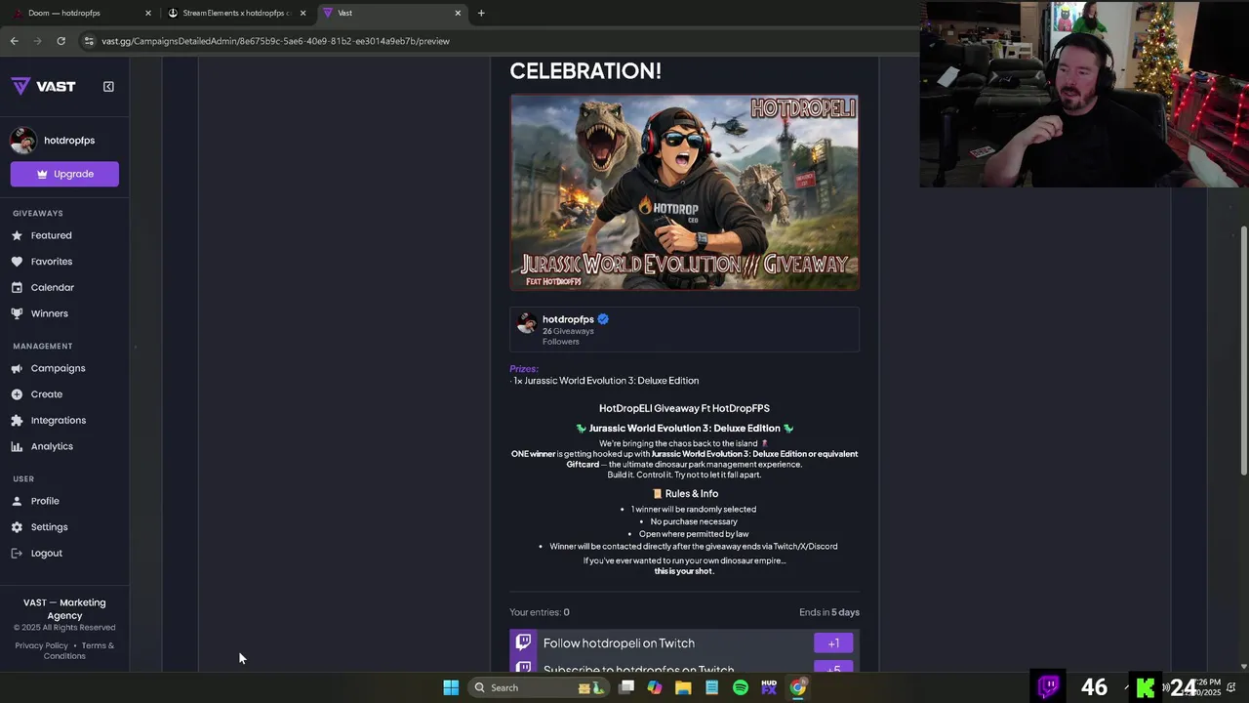Open the hotdropfps creator name link
Viewport: 1249px width, 703px height.
pyautogui.click(x=568, y=319)
